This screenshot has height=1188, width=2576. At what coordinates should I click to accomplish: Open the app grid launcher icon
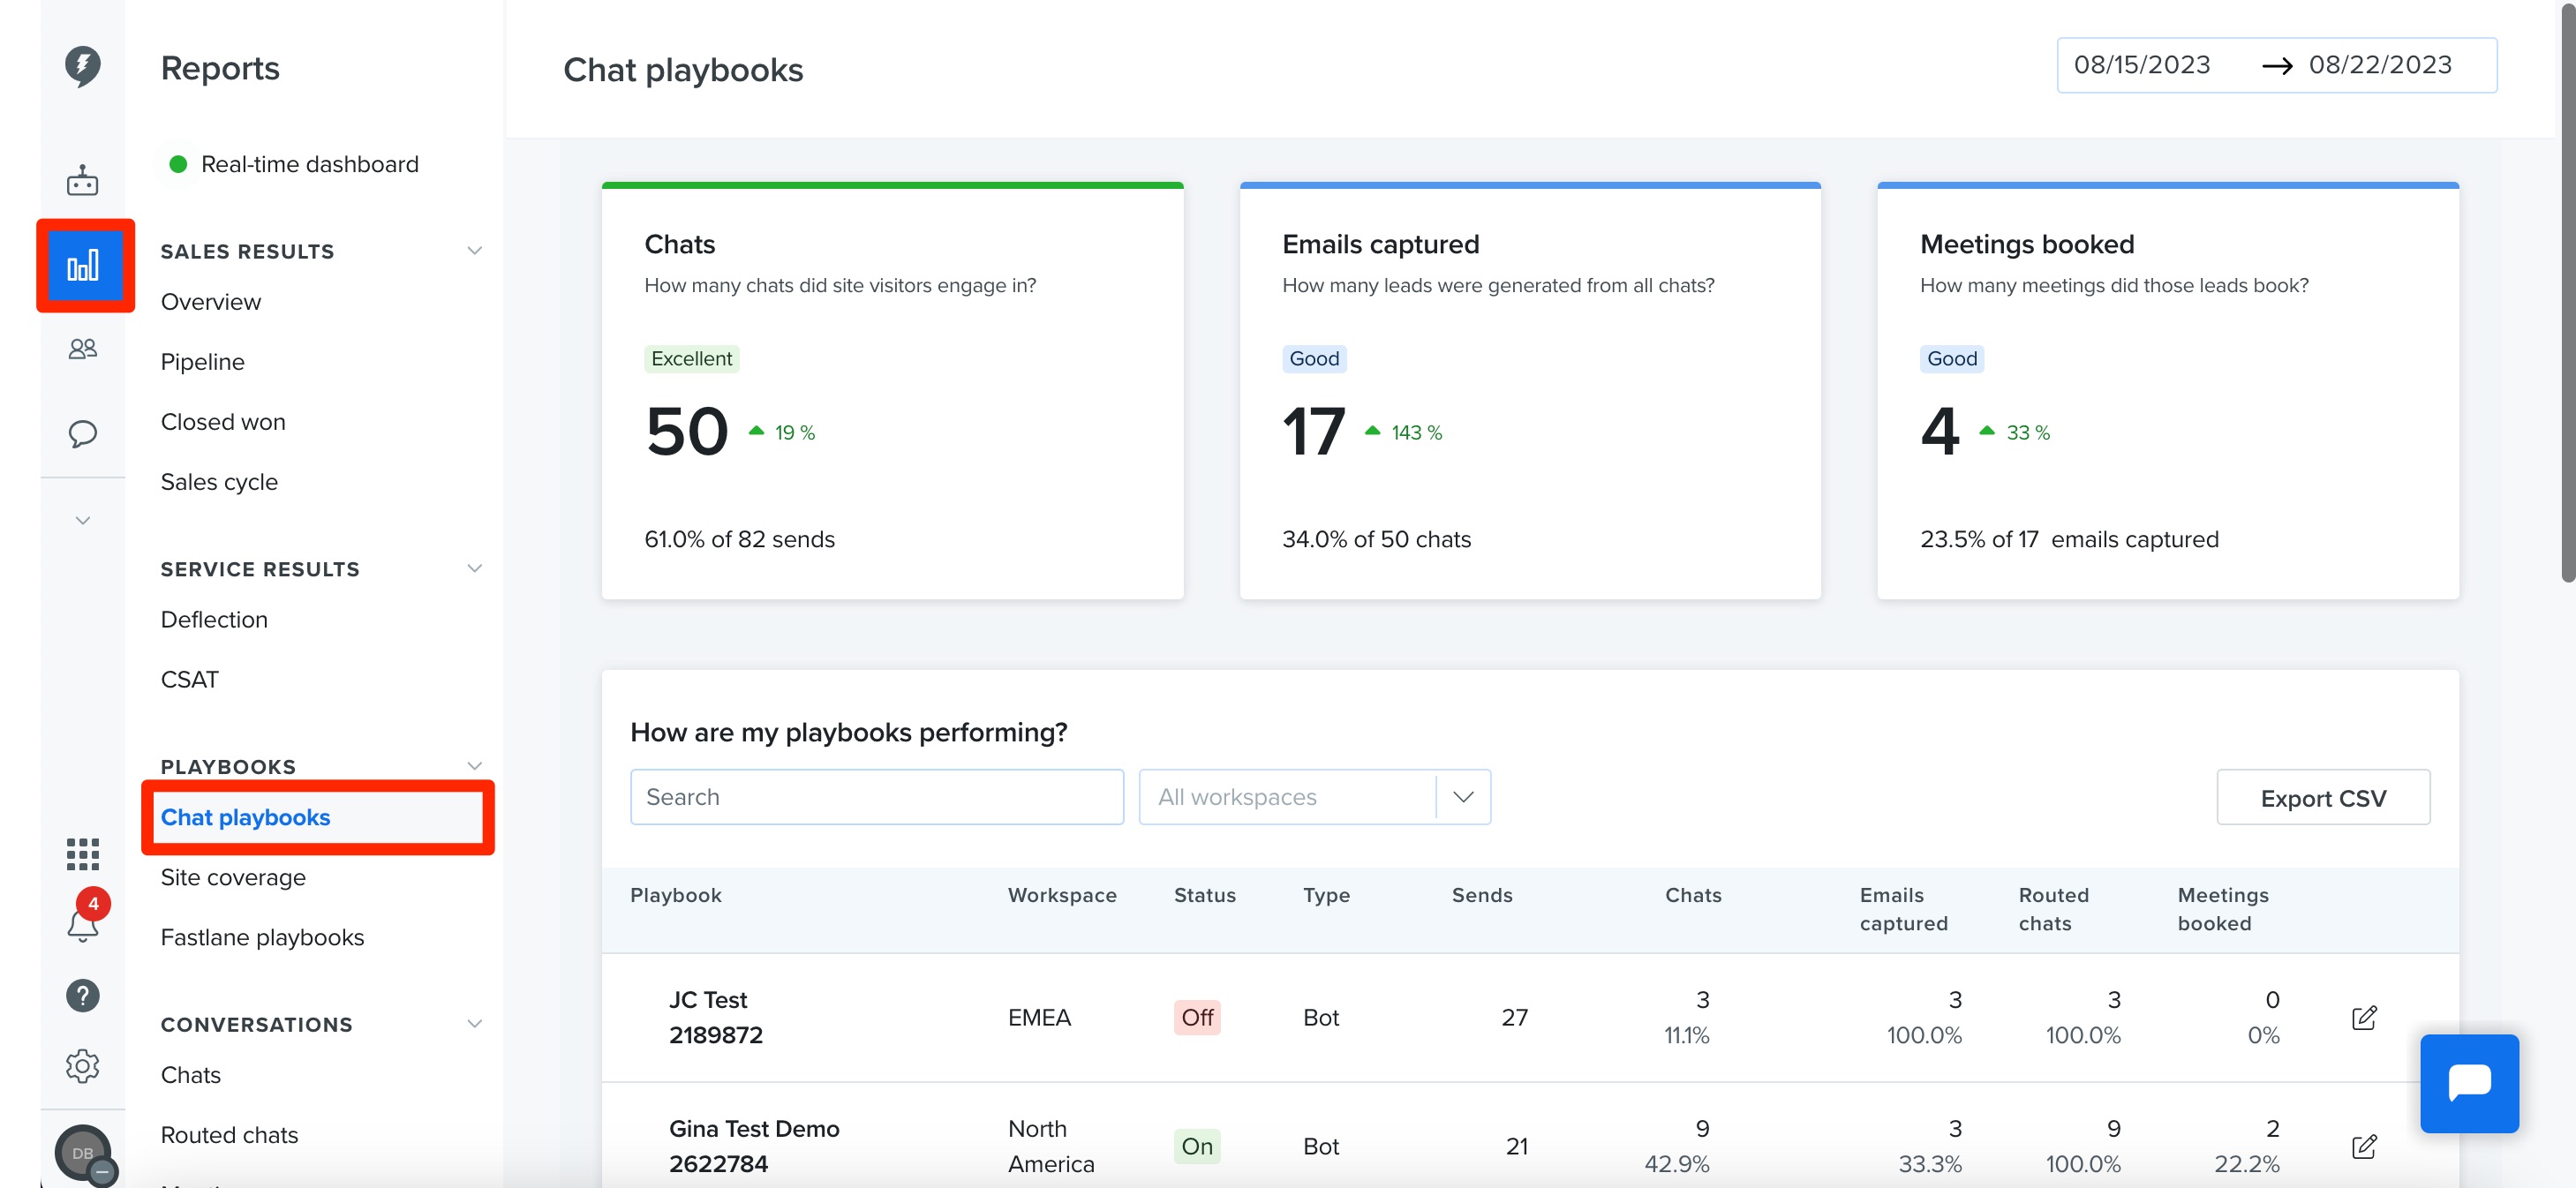[83, 854]
